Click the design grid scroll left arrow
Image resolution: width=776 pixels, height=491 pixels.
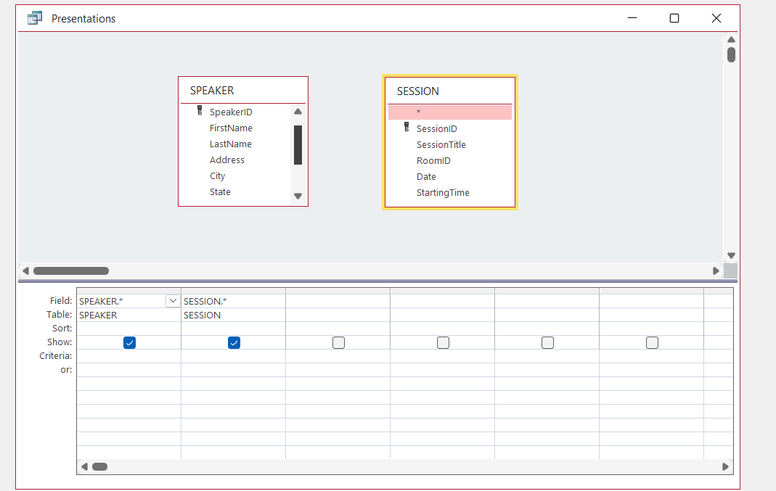coord(84,467)
